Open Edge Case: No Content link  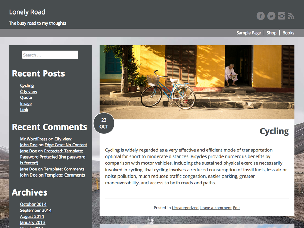click(x=66, y=145)
